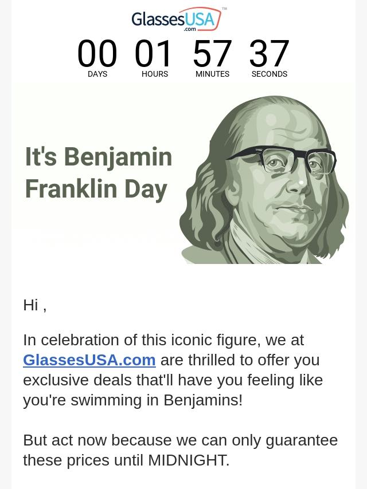This screenshot has height=489, width=367.
Task: Click the 'But act now' paragraph
Action: click(x=181, y=450)
